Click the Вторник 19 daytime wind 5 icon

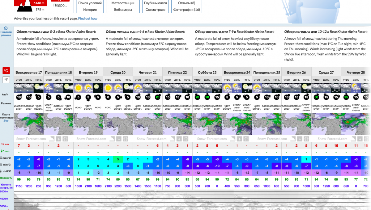coord(88,98)
